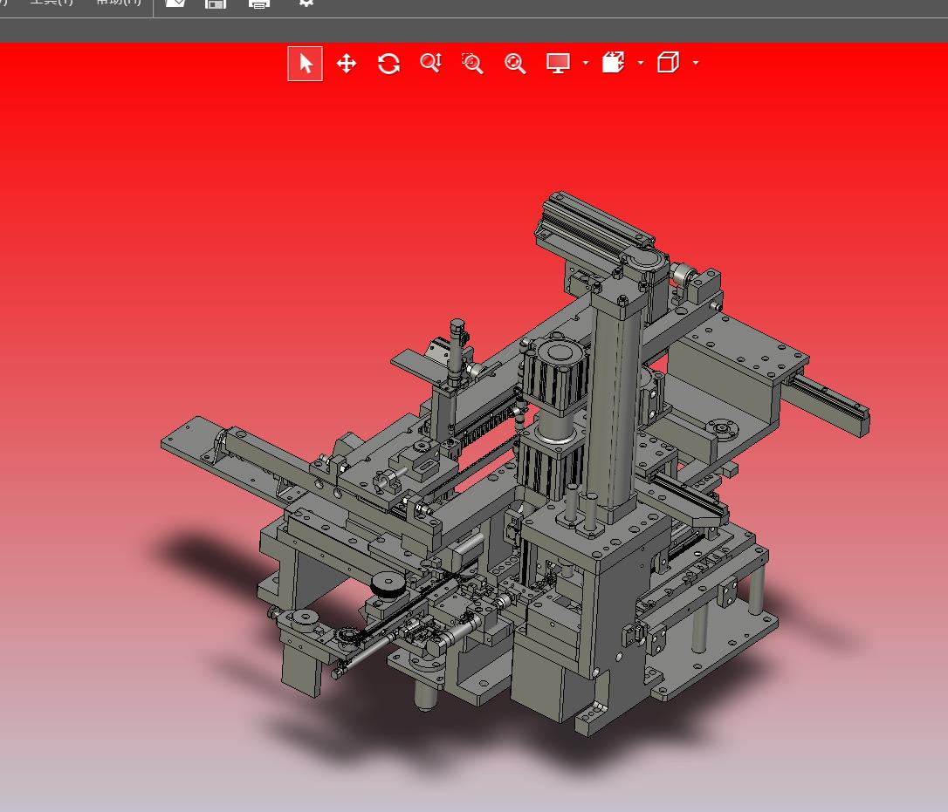
Task: Expand the view orientation dropdown arrow
Action: coord(640,63)
